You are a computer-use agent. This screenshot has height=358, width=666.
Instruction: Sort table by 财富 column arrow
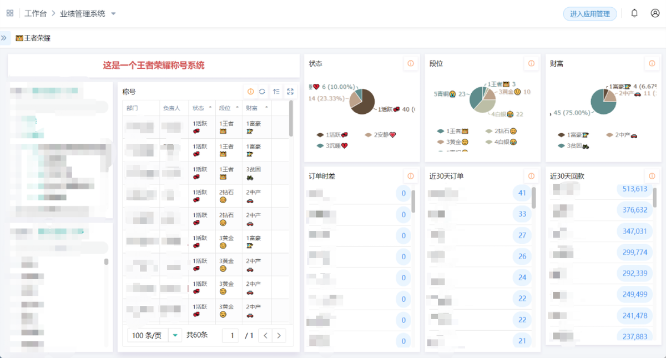tap(266, 108)
